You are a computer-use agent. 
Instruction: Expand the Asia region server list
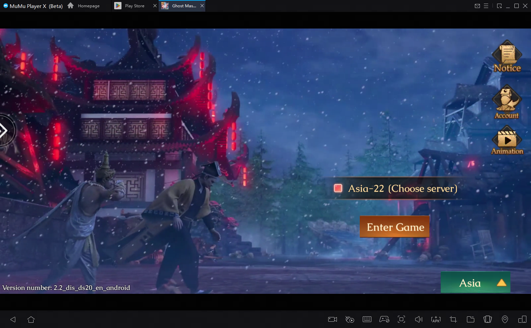click(475, 282)
